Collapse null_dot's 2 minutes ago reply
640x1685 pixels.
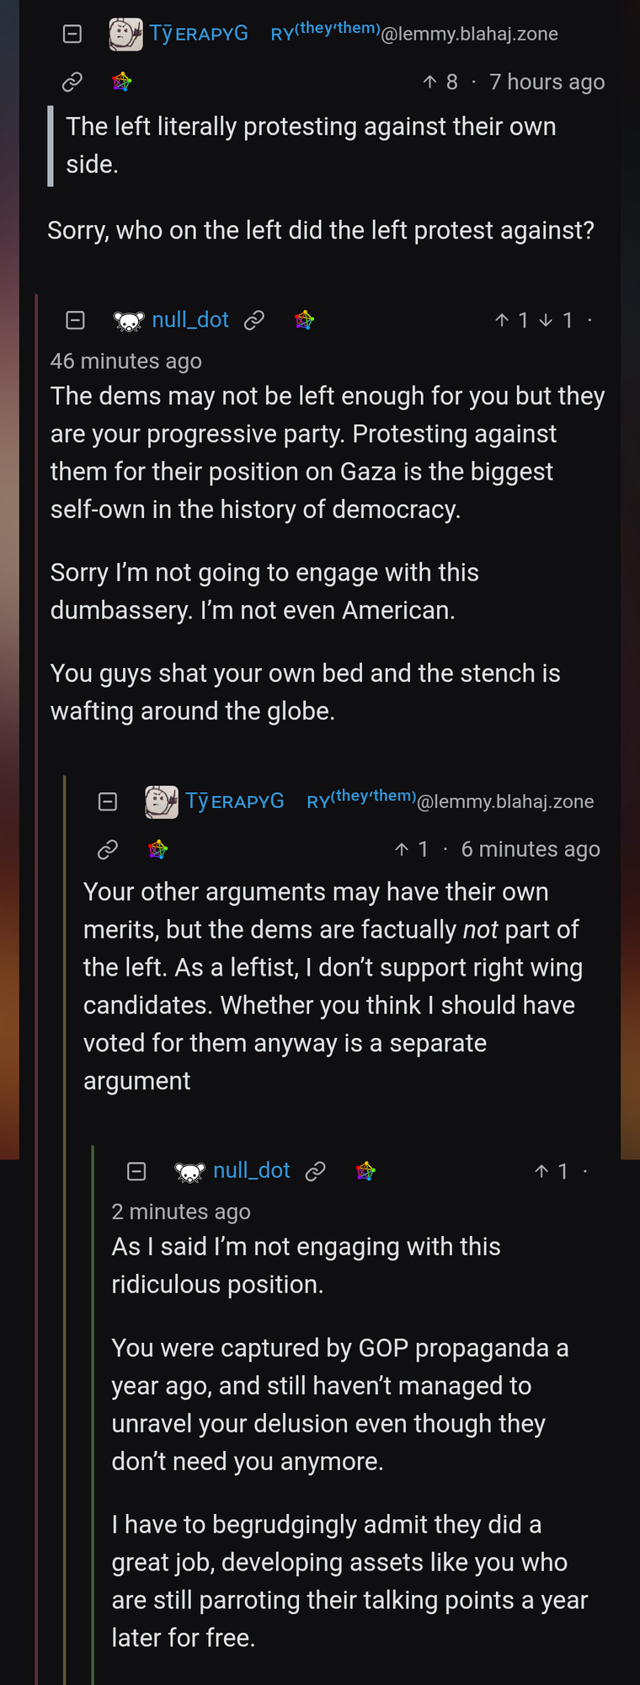(x=136, y=1171)
